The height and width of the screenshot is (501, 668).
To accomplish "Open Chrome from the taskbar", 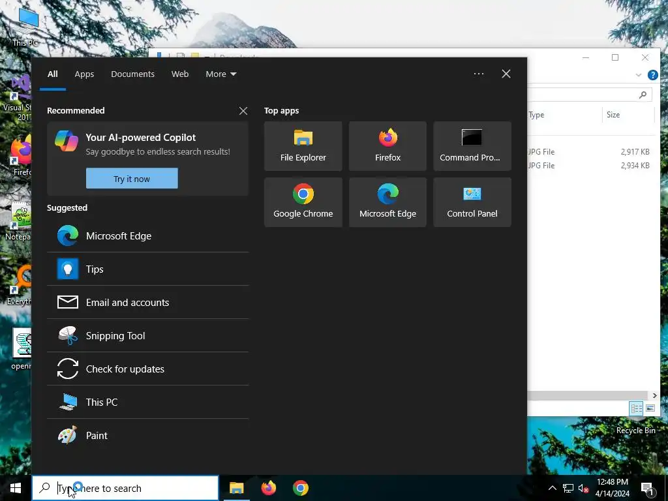I will (x=300, y=488).
